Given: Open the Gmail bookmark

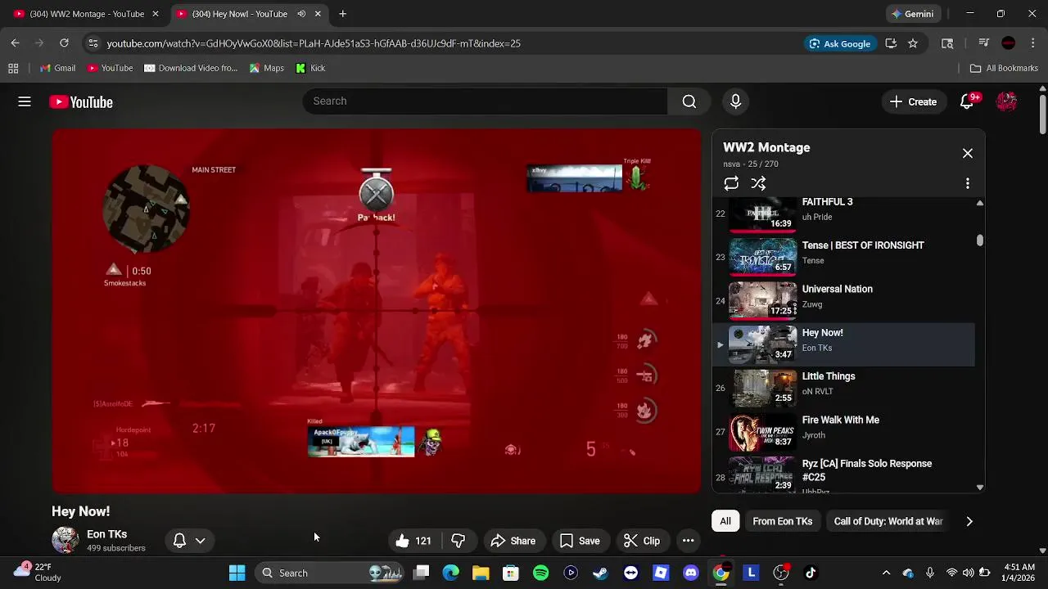Looking at the screenshot, I should pos(57,68).
